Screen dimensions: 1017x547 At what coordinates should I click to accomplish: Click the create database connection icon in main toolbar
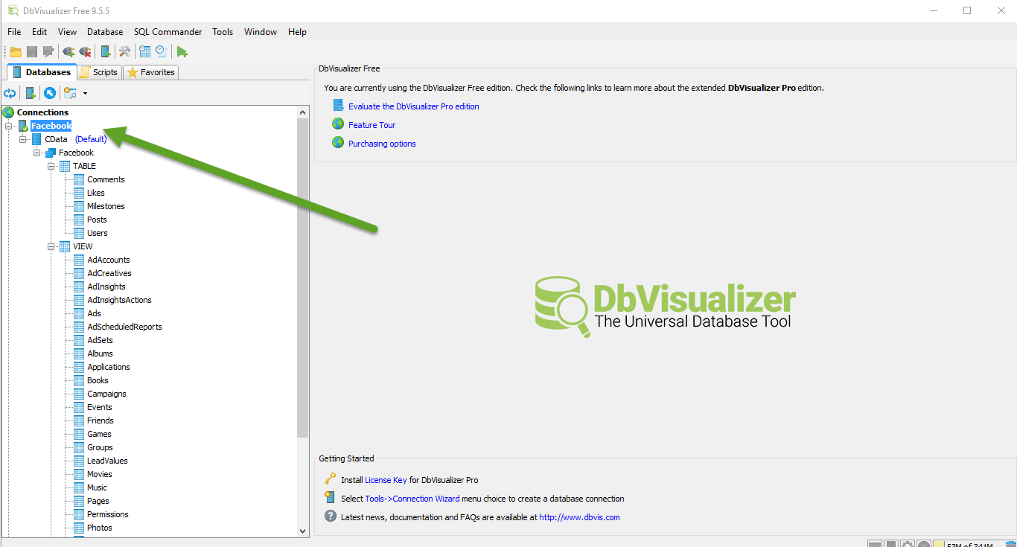tap(106, 51)
